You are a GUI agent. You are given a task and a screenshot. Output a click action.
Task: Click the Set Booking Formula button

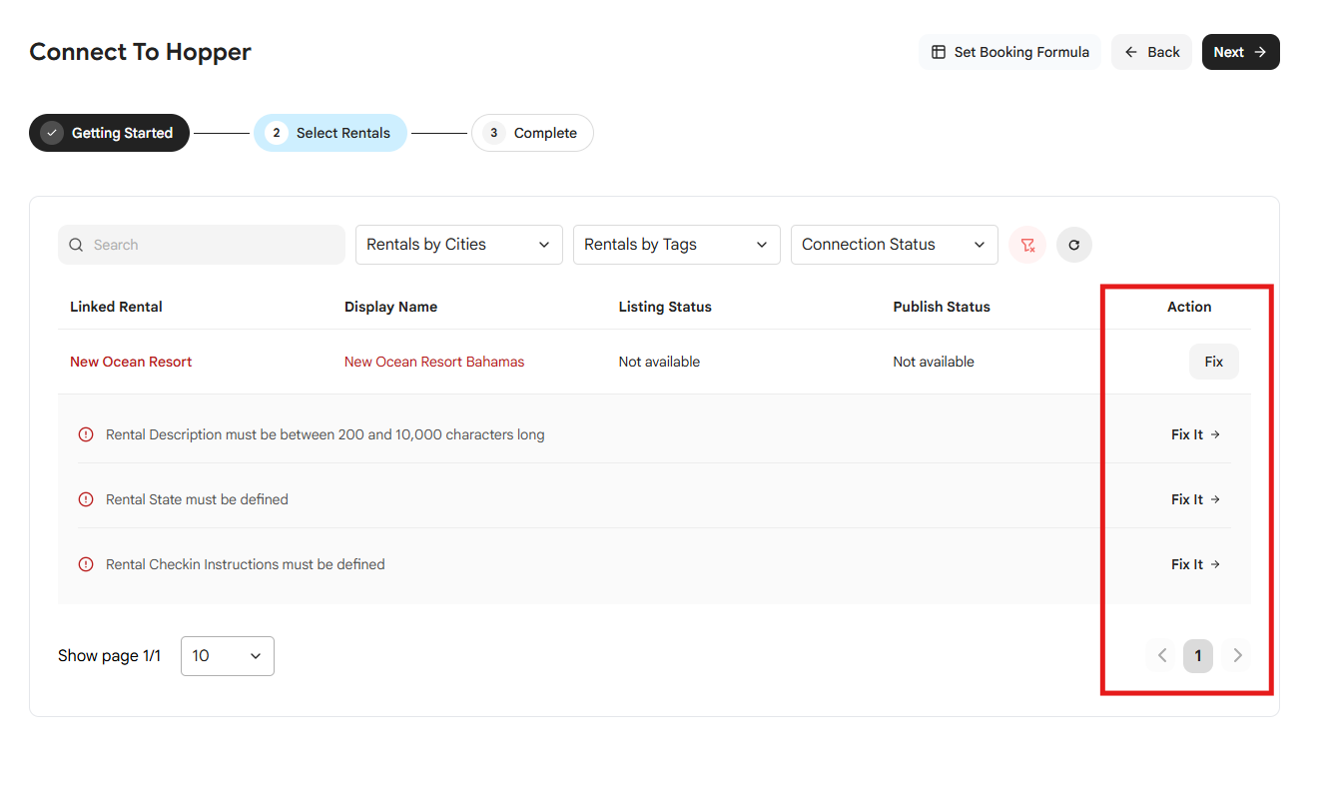[x=1009, y=52]
